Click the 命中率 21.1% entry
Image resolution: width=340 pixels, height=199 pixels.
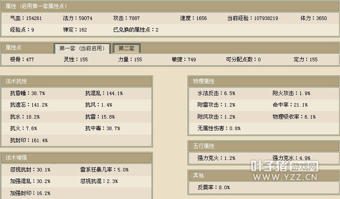290,105
